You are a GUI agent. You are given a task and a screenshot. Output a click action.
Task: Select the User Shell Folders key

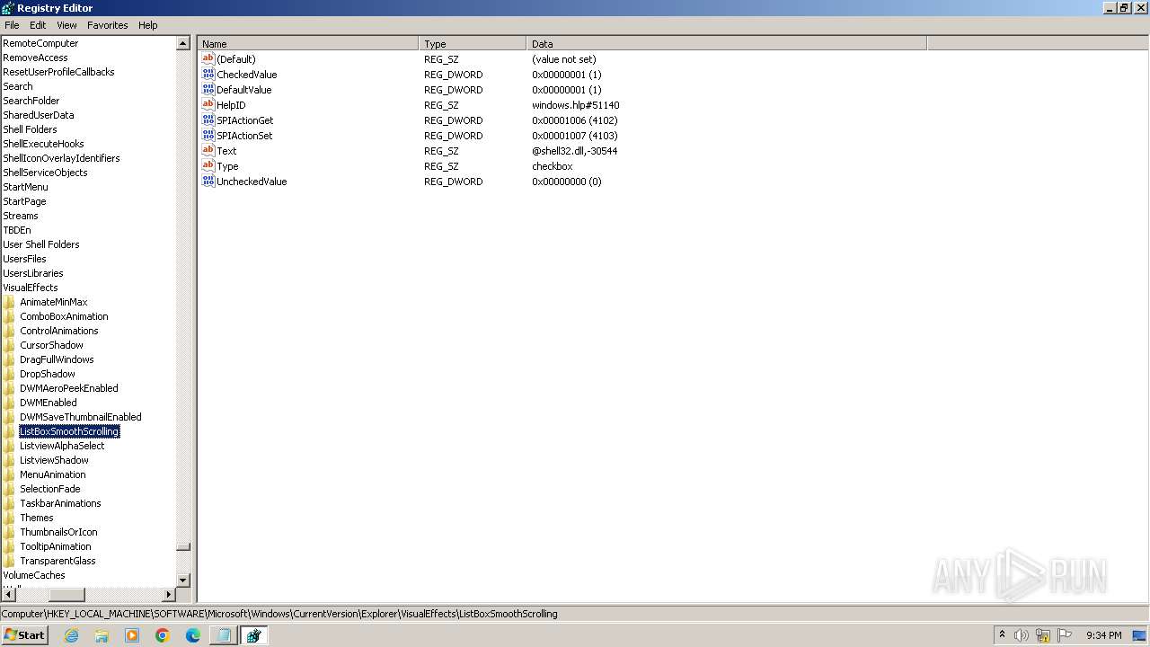pyautogui.click(x=41, y=244)
